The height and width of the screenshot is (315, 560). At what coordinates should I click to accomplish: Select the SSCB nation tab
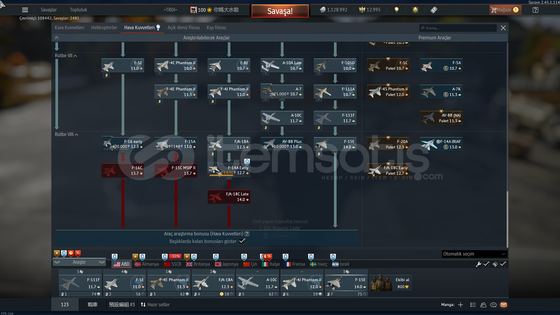point(173,264)
